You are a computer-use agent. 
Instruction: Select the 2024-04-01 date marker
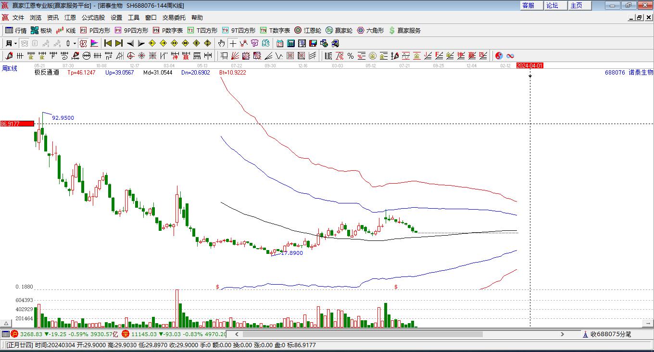(x=530, y=65)
